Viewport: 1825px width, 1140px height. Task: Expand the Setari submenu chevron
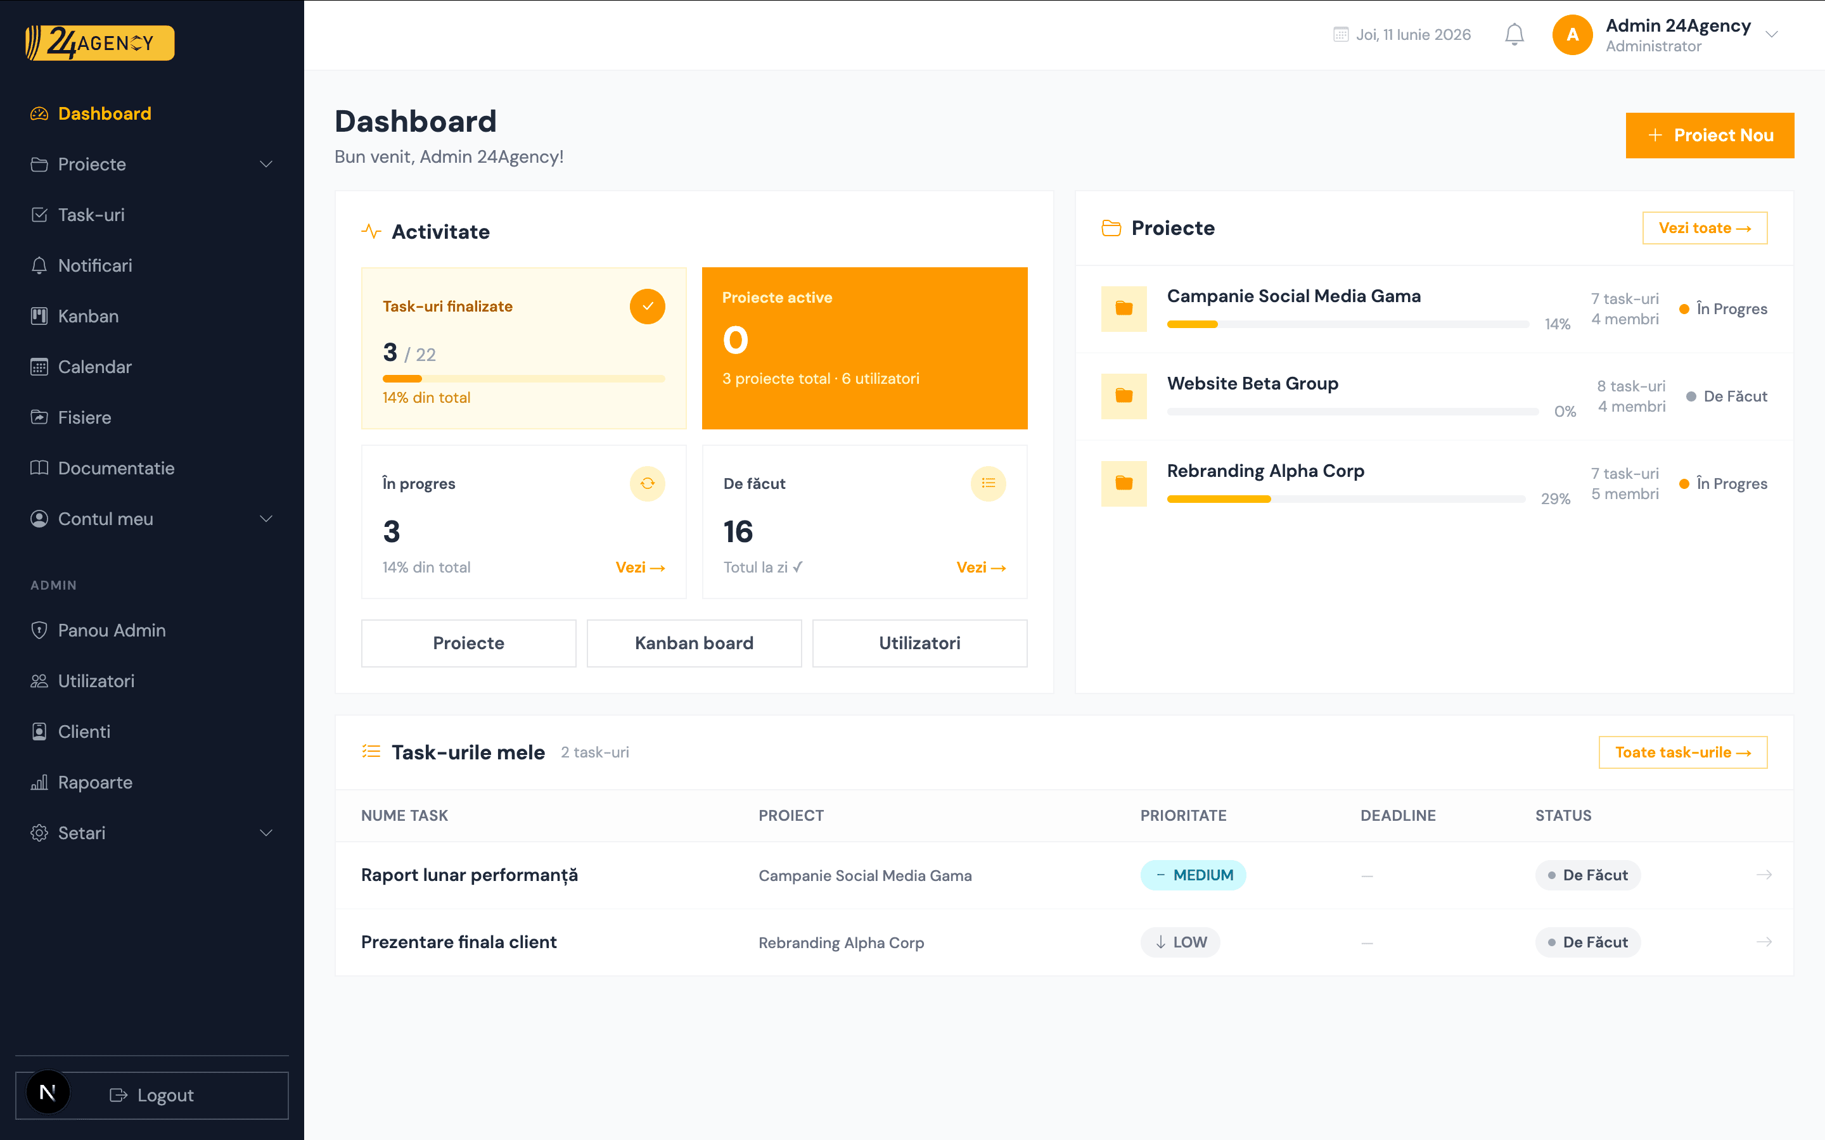tap(266, 833)
